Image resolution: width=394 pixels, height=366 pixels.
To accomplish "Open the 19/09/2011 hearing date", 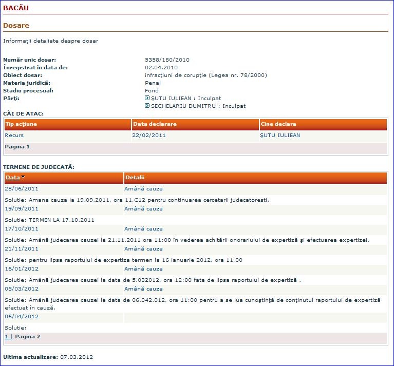I will click(x=22, y=208).
